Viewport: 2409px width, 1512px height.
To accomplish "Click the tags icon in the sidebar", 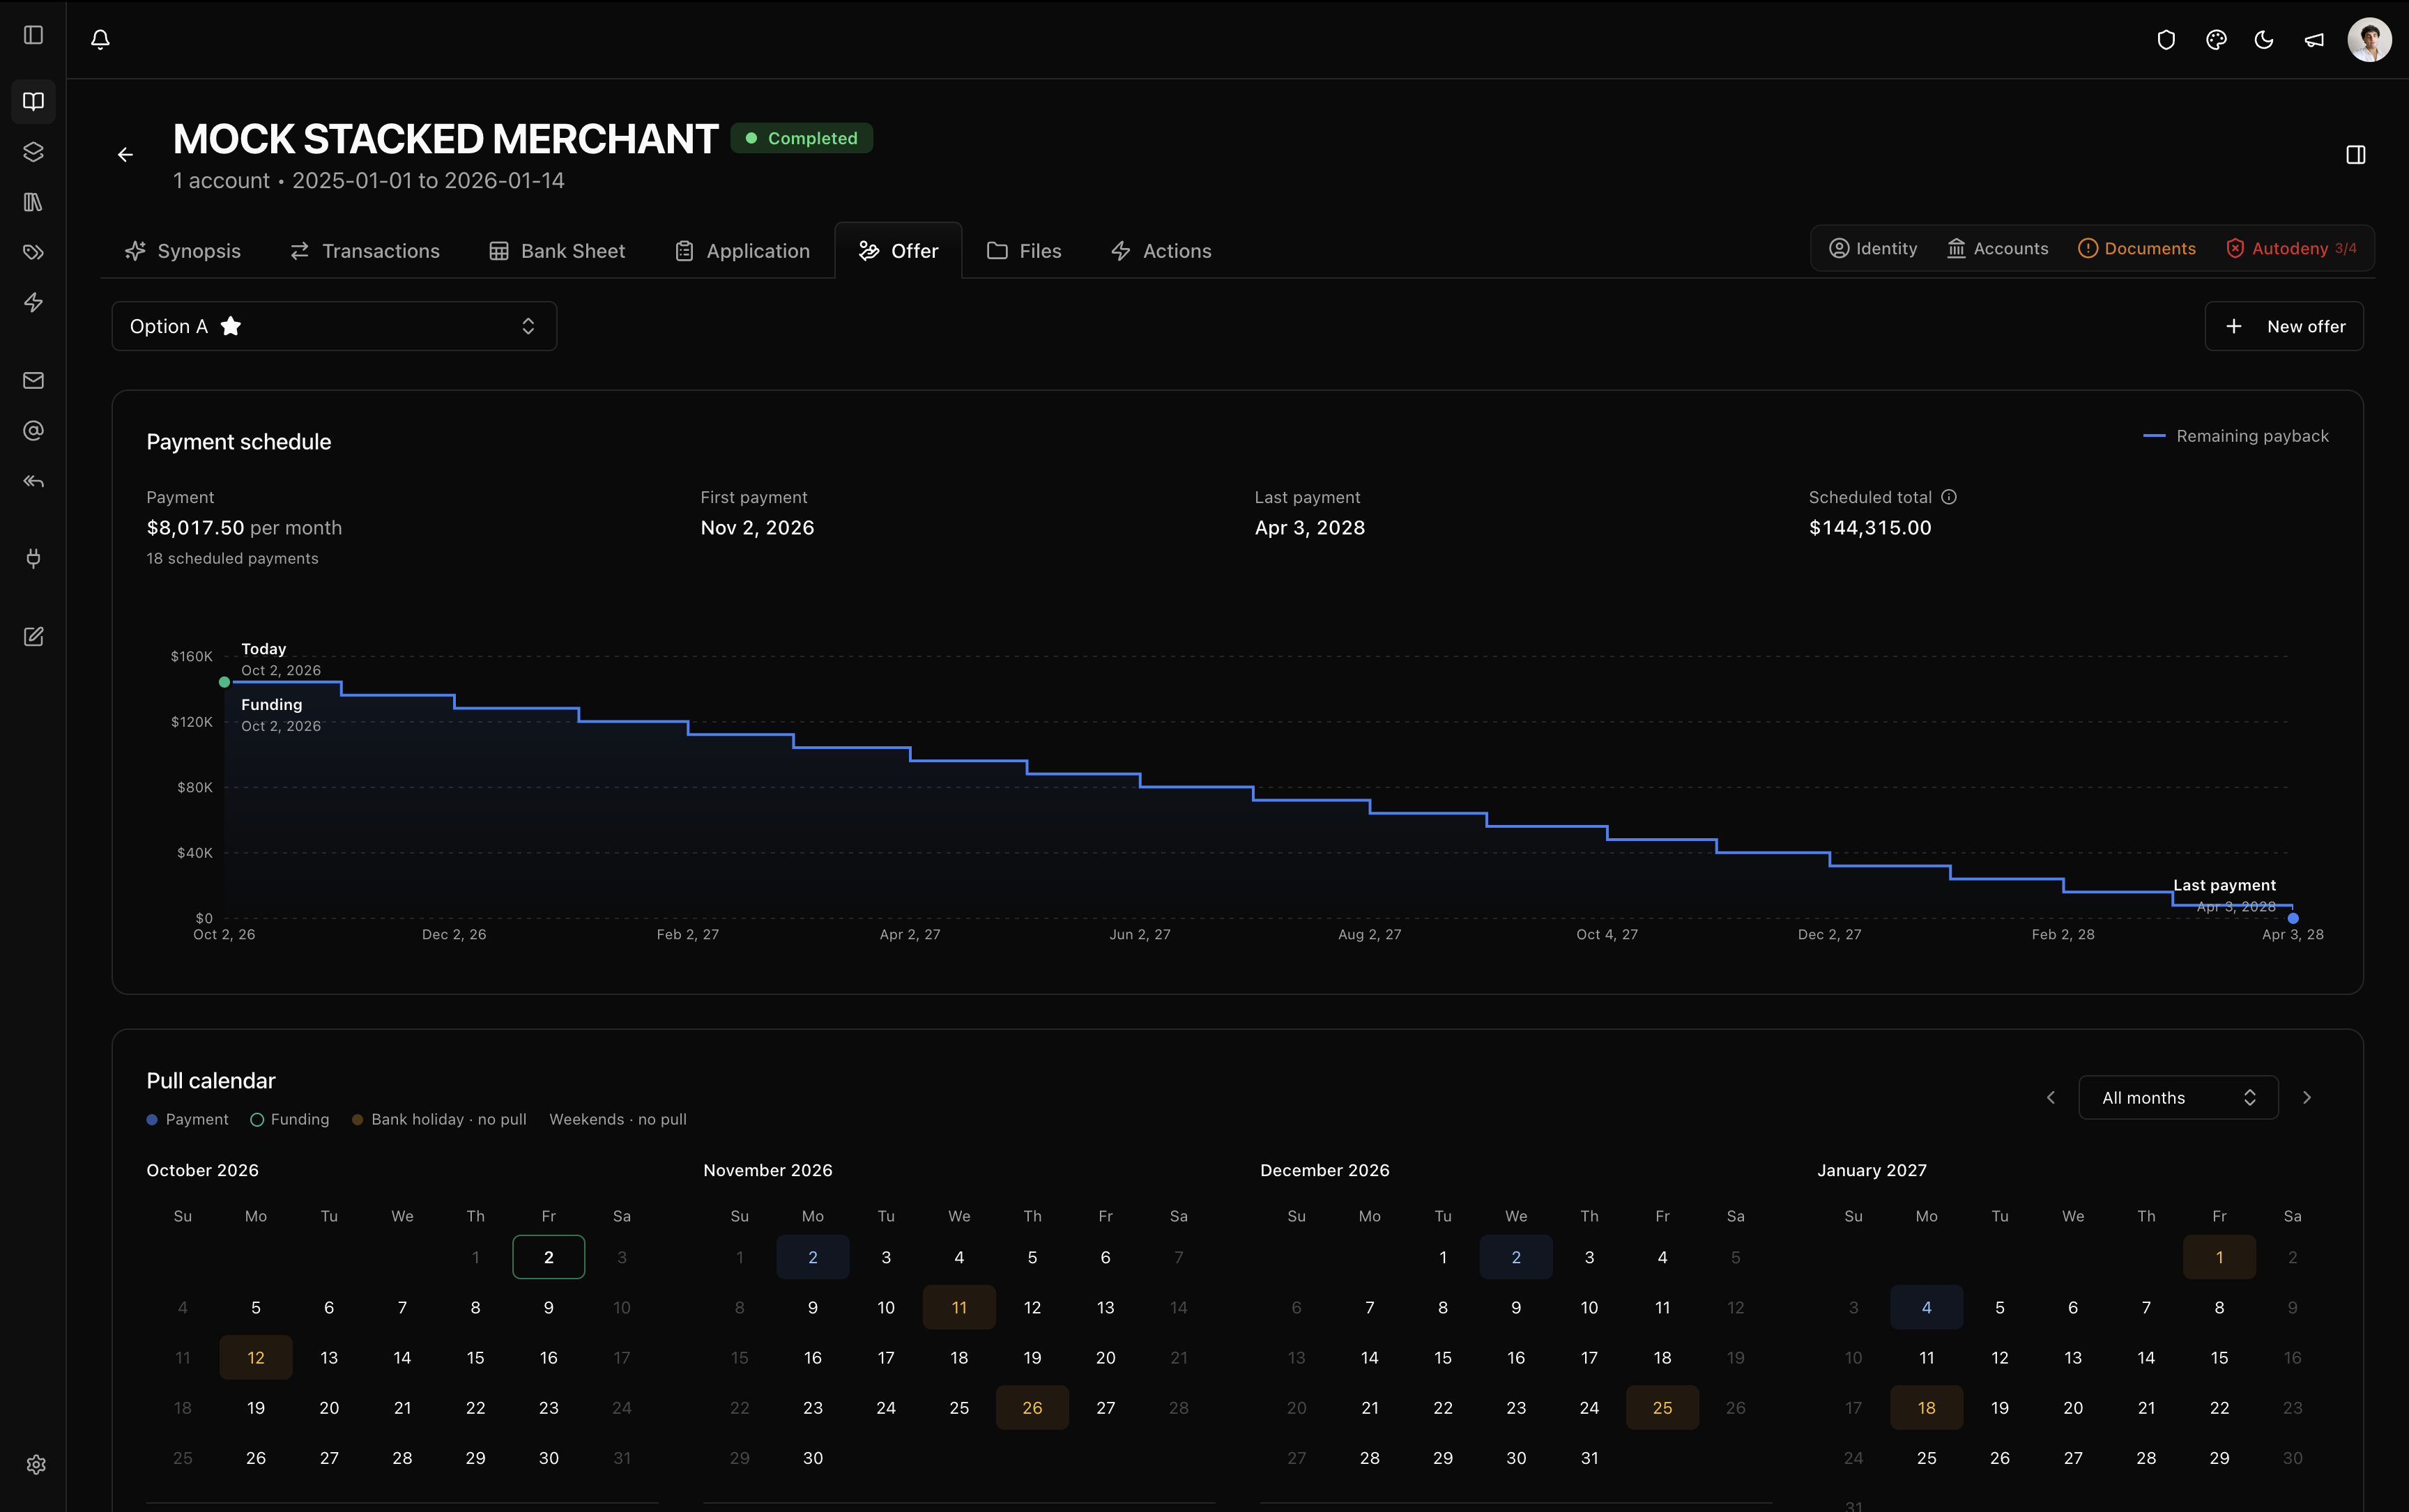I will tap(33, 252).
